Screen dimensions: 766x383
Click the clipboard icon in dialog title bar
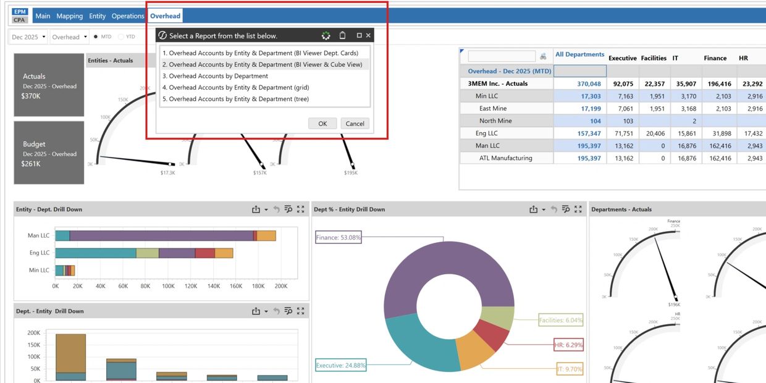pos(343,36)
